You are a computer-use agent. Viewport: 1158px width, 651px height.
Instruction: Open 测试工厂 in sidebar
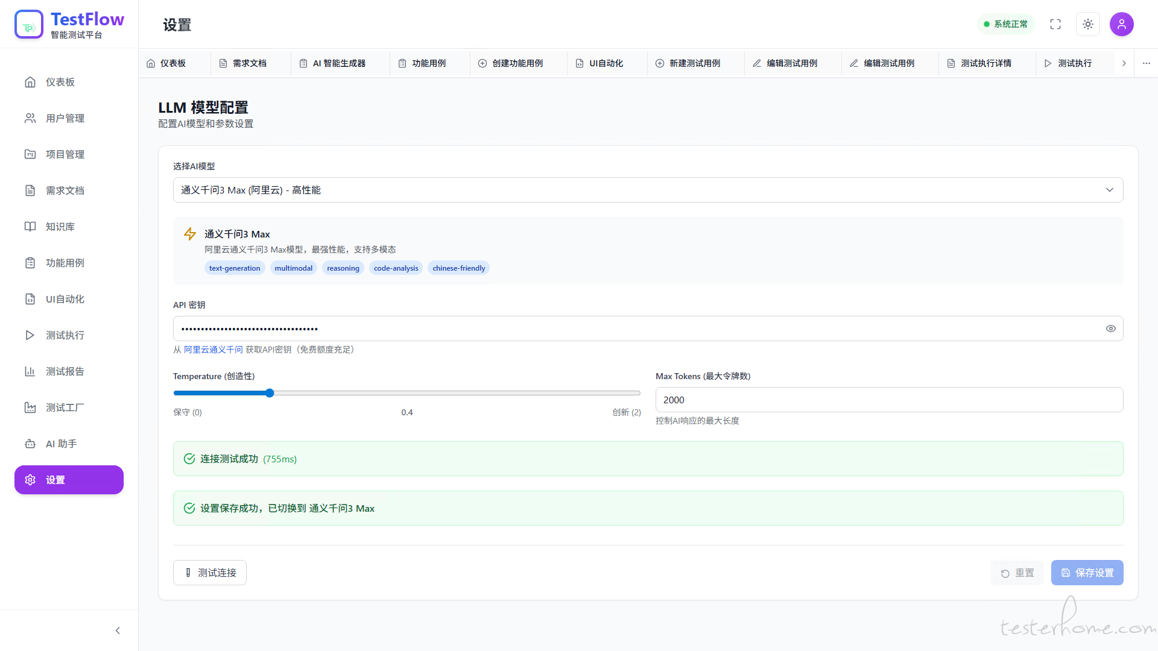pyautogui.click(x=65, y=407)
